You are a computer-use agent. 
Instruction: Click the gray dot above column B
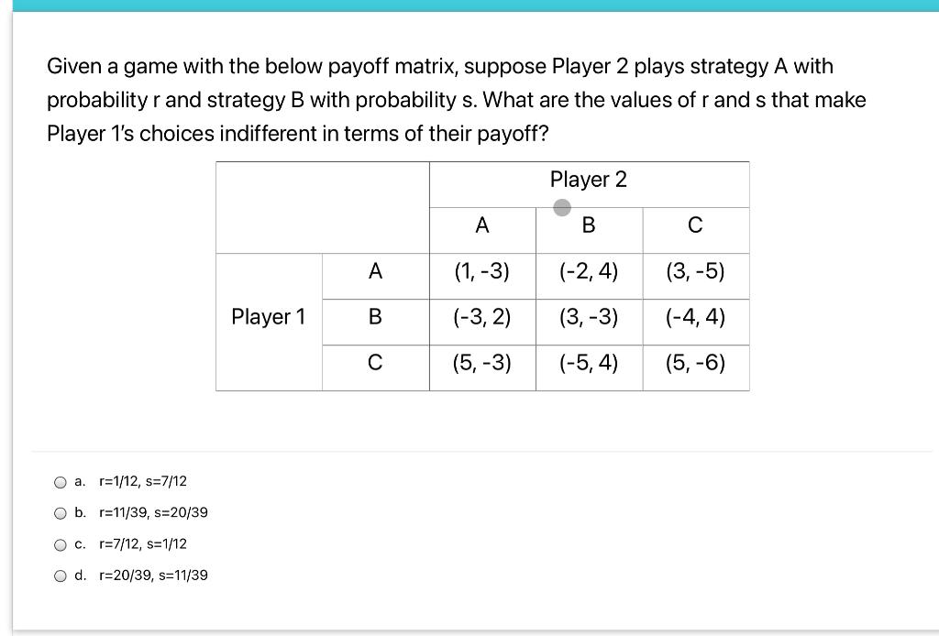[x=562, y=207]
